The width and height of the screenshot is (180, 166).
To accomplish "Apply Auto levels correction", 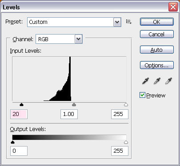I will coord(157,50).
